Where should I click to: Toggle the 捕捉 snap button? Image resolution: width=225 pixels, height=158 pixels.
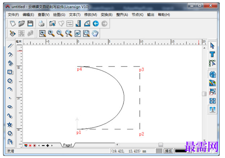coord(168,151)
